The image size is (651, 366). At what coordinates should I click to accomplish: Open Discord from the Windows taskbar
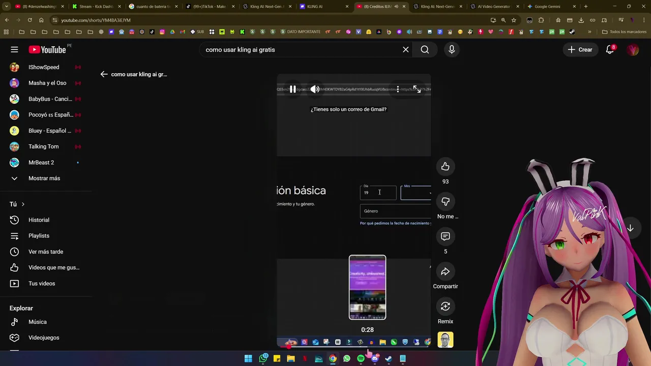pos(375,358)
